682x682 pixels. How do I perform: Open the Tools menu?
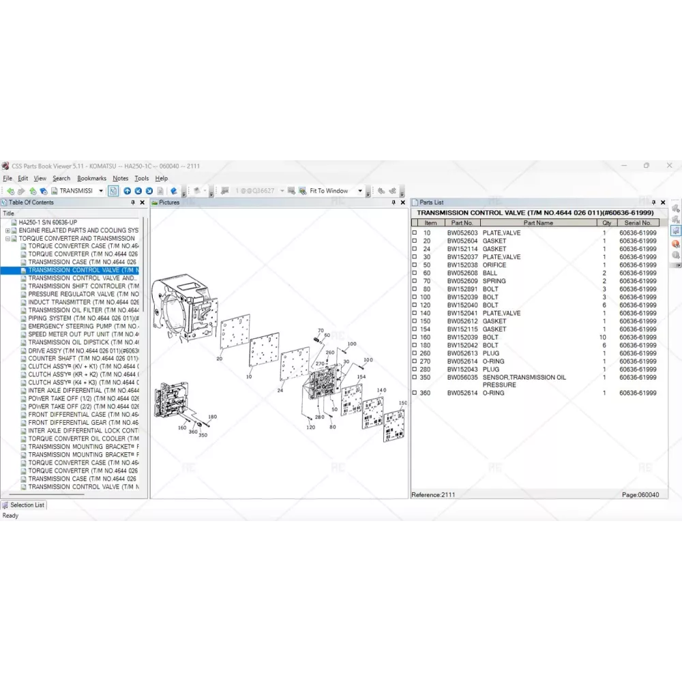click(141, 179)
